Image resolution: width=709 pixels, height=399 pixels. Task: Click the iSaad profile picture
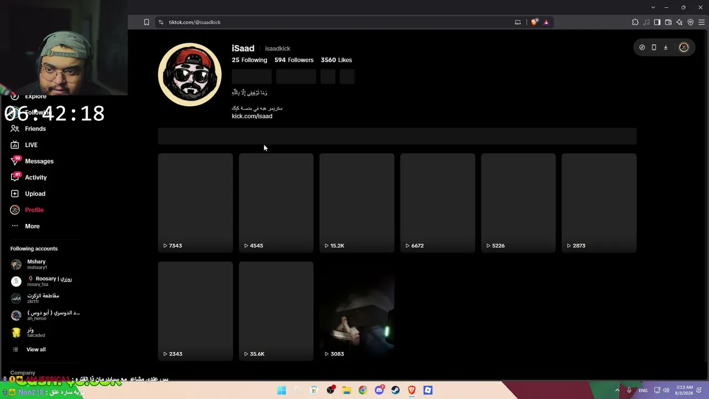190,74
